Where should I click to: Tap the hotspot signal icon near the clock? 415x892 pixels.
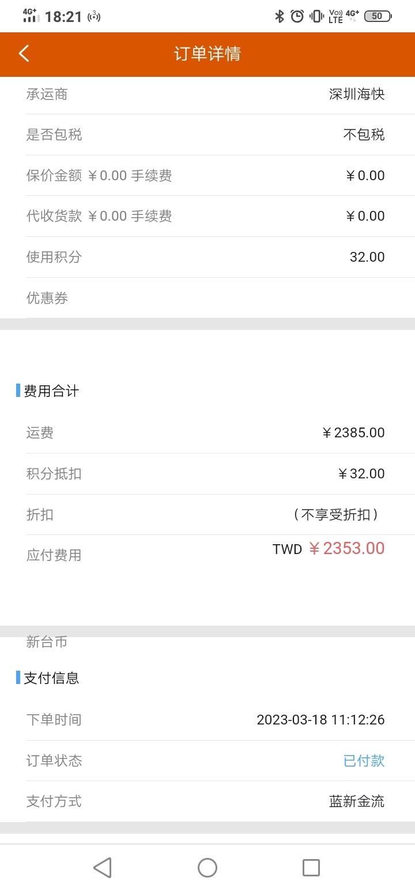pyautogui.click(x=94, y=16)
